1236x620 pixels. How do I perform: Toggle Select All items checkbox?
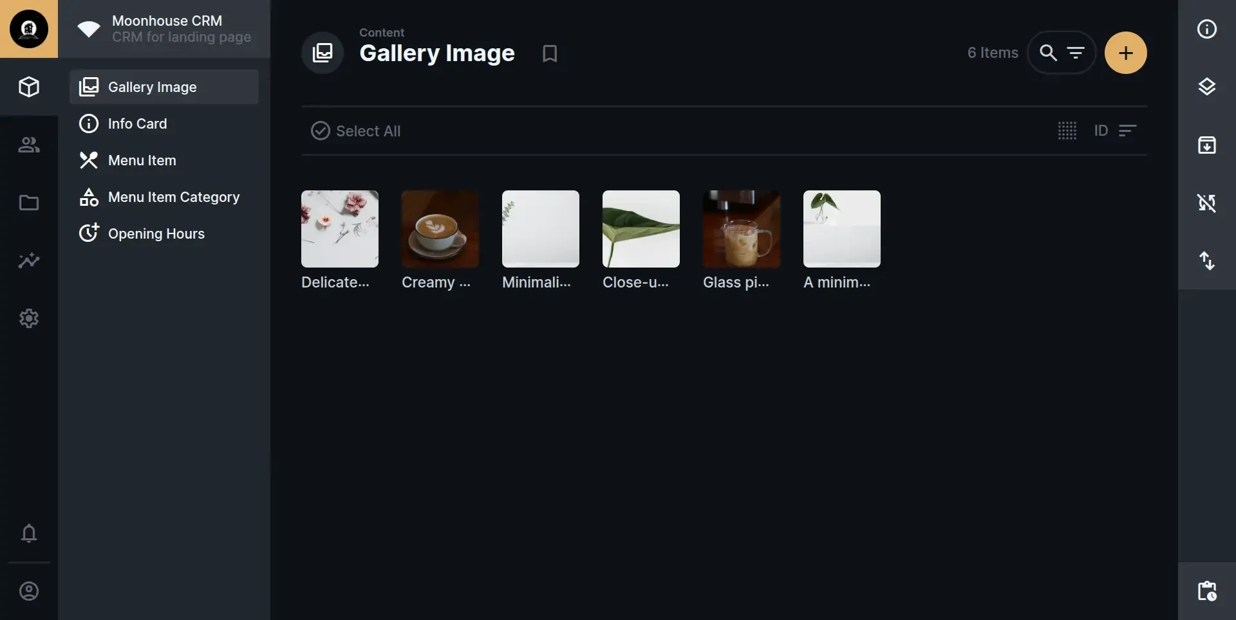[321, 131]
